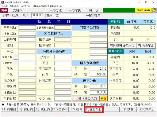Image resolution: width=157 pixels, height=117 pixels.
Task: Click the 出勤時間 input field
Action: [x=27, y=39]
